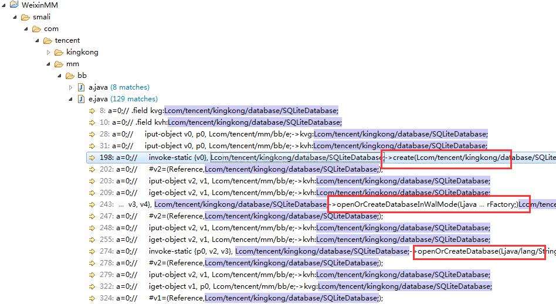Click the bb folder icon
The height and width of the screenshot is (304, 556).
tap(70, 76)
